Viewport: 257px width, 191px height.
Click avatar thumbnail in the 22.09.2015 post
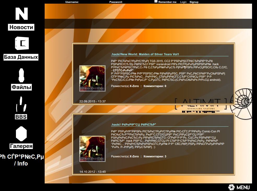coord(92,78)
